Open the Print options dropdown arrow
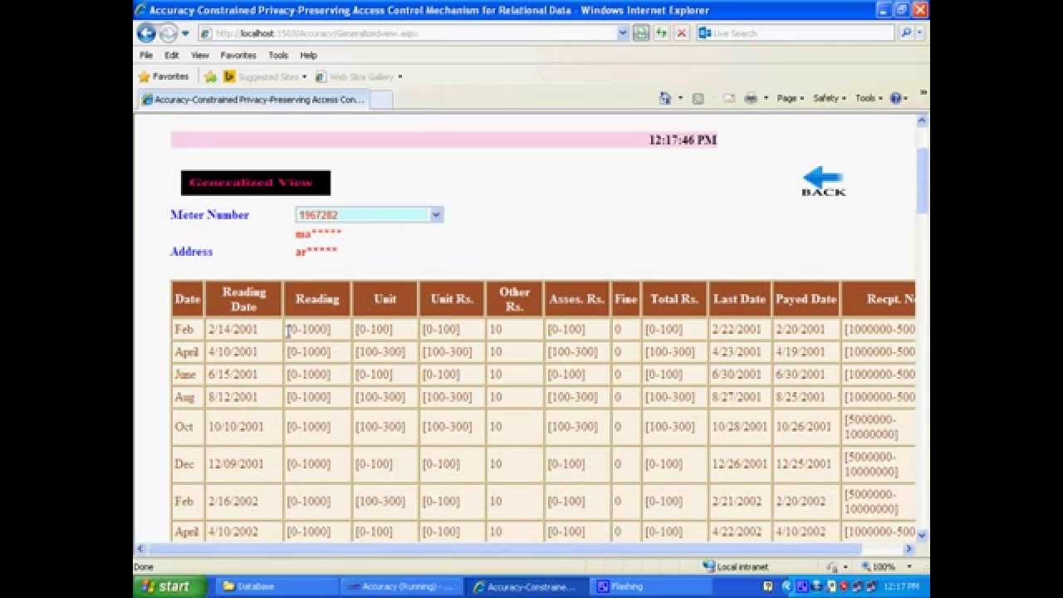This screenshot has height=598, width=1063. coord(766,98)
